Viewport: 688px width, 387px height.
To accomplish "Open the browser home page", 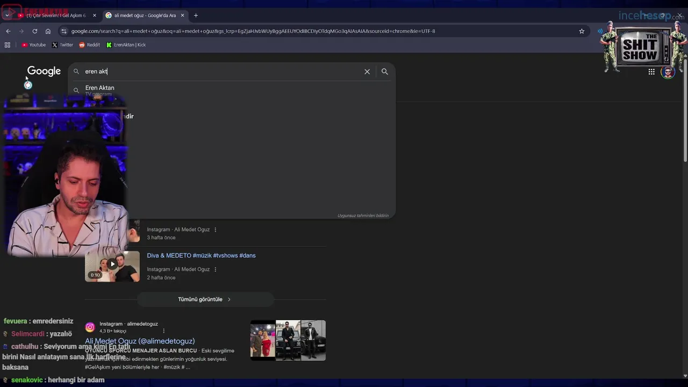I will point(48,31).
